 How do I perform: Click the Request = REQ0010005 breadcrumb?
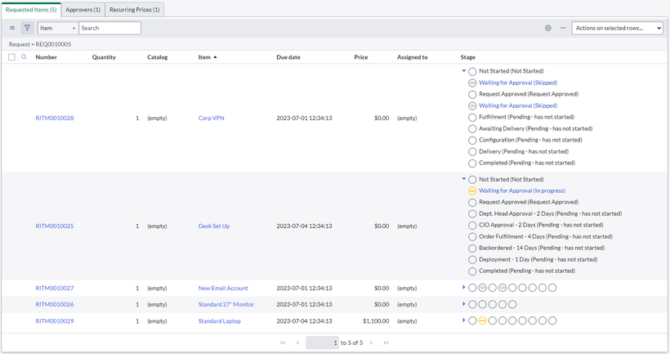tap(40, 44)
